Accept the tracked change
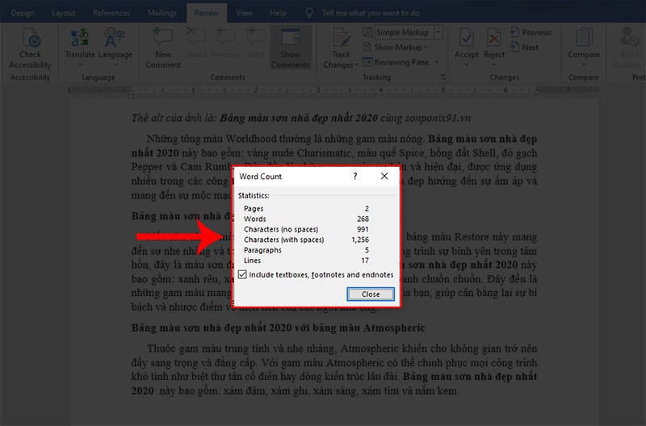This screenshot has height=426, width=646. (x=467, y=44)
